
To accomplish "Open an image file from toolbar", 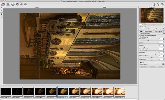I will click(x=3, y=4).
